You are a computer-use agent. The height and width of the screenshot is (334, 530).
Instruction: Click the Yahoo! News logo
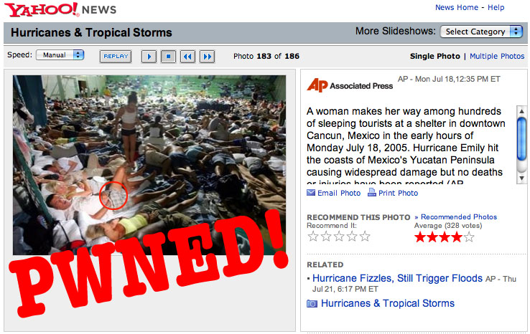tap(60, 9)
